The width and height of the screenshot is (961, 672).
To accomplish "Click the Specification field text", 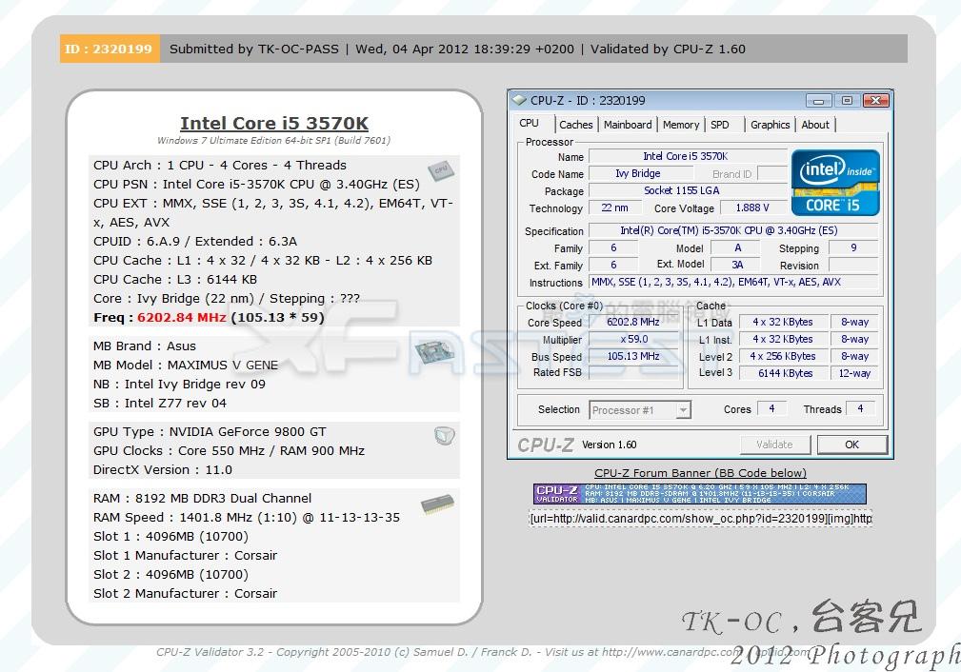I will pos(733,230).
